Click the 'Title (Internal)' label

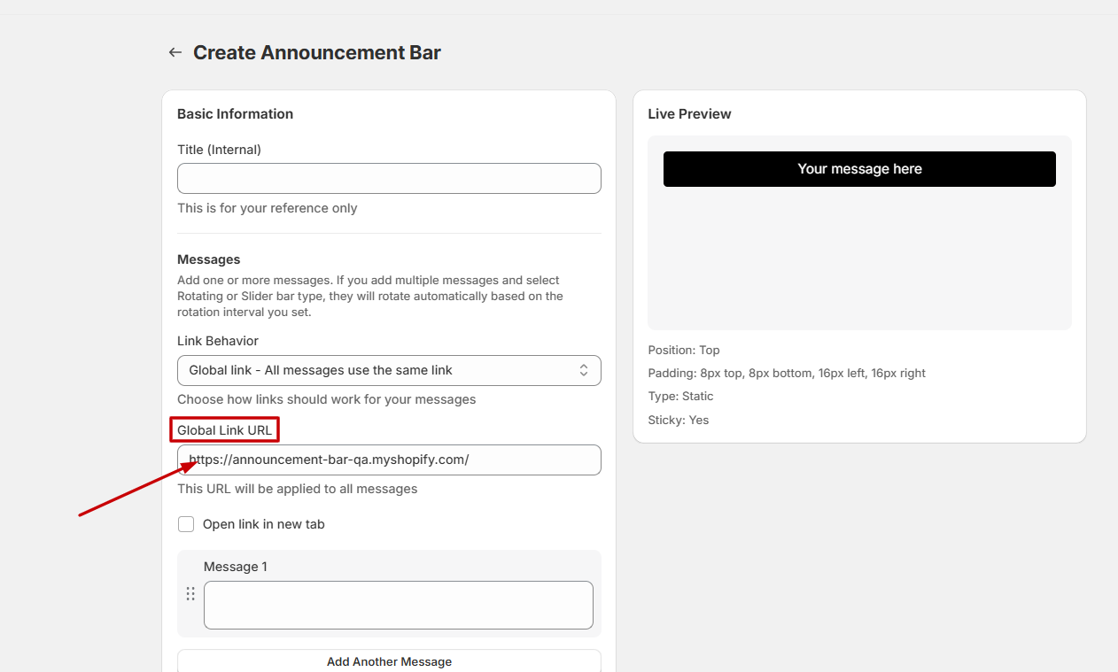click(219, 150)
